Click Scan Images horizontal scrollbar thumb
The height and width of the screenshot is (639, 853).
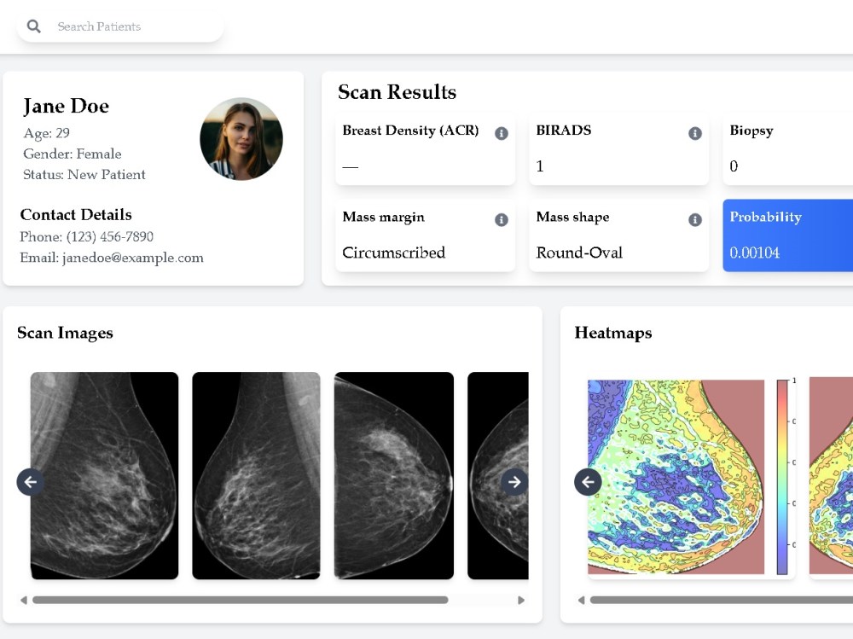pos(240,600)
